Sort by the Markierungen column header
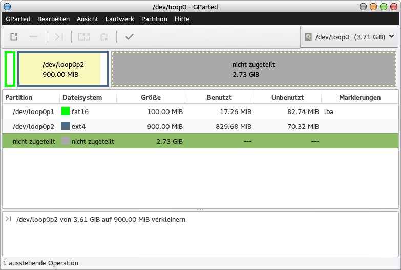This screenshot has height=270, width=401. 360,97
